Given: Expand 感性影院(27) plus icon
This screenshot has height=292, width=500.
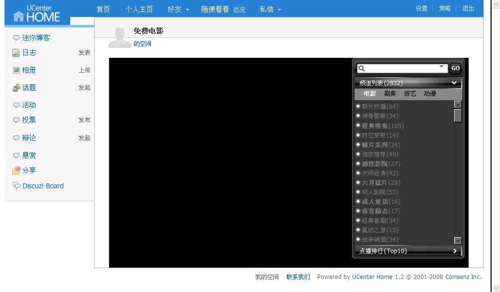Looking at the screenshot, I should (x=358, y=164).
